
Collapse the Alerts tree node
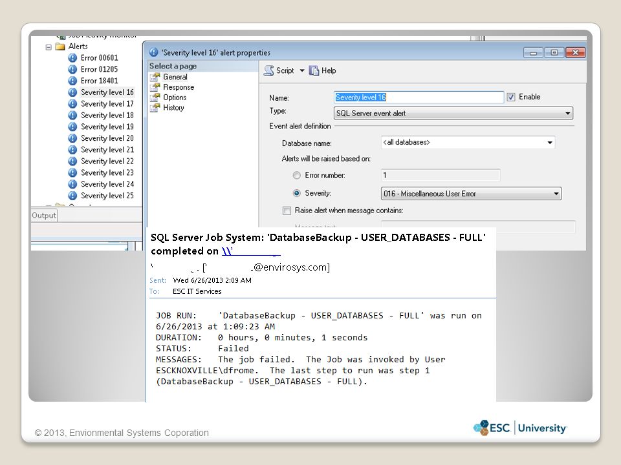click(x=49, y=47)
